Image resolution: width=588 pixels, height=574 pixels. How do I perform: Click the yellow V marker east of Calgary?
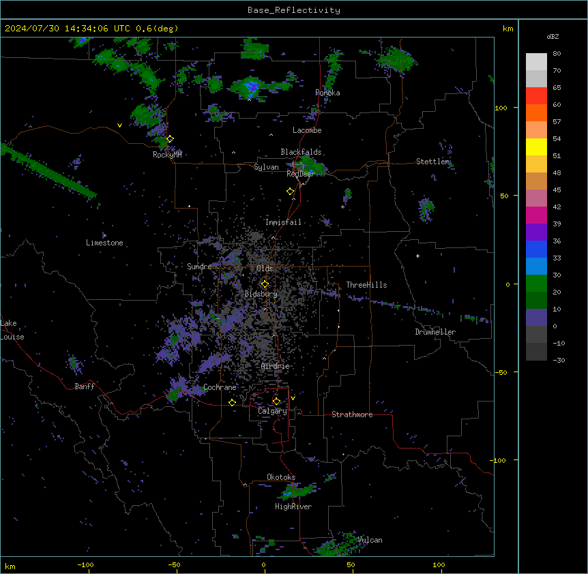(293, 398)
